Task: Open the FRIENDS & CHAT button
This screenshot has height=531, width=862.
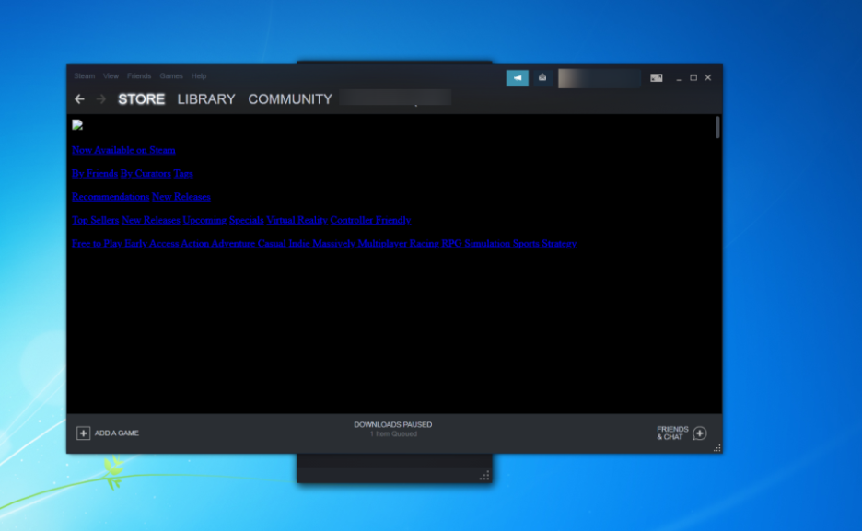Action: point(681,433)
